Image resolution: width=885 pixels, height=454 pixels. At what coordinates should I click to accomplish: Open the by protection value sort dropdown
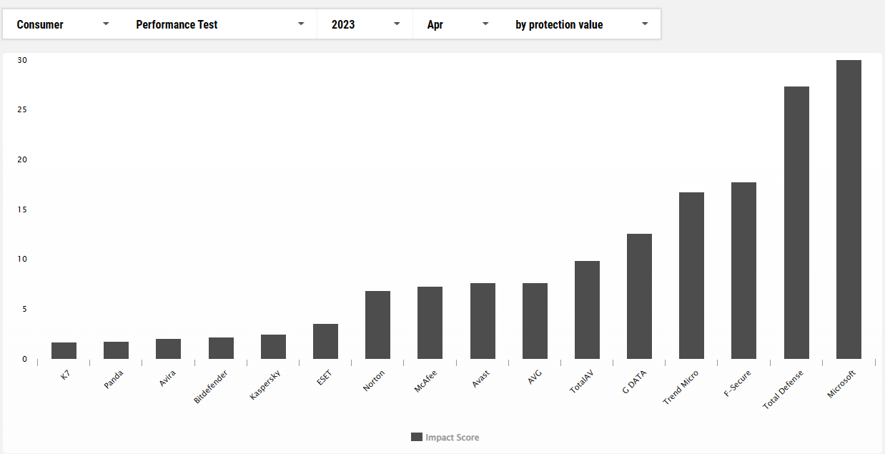tap(581, 24)
